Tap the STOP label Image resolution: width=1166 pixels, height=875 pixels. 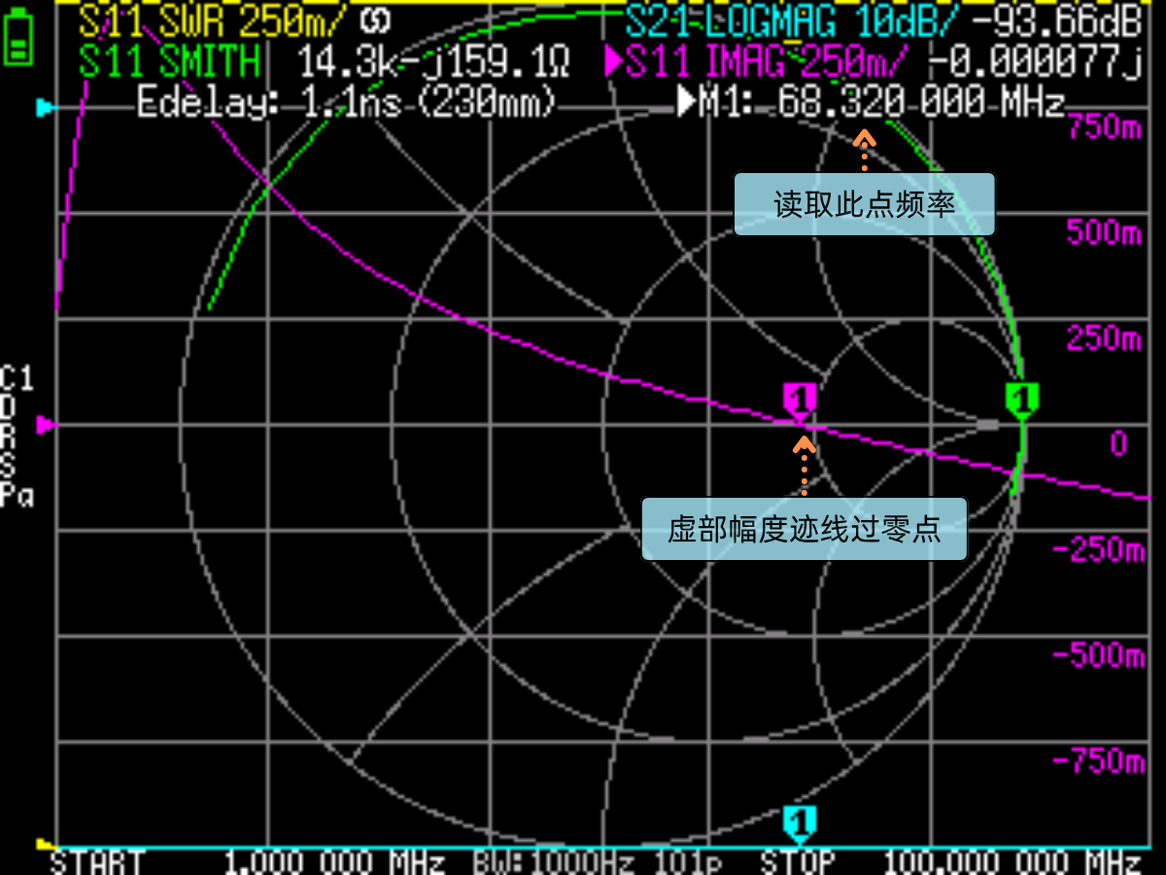click(798, 862)
